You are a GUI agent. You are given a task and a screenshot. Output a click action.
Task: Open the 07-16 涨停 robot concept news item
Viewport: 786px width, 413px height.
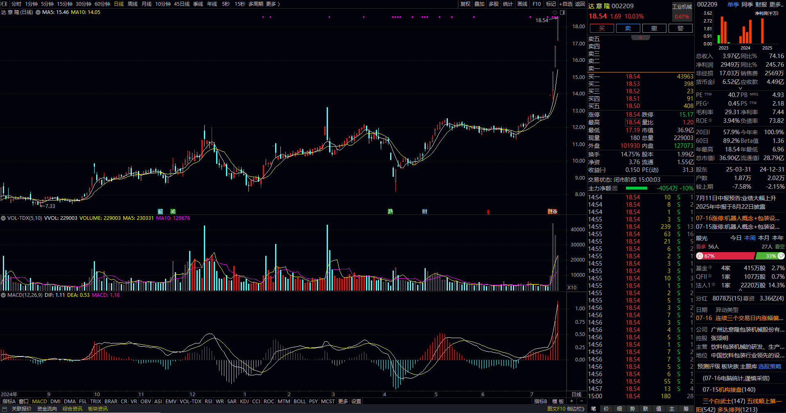(x=738, y=218)
